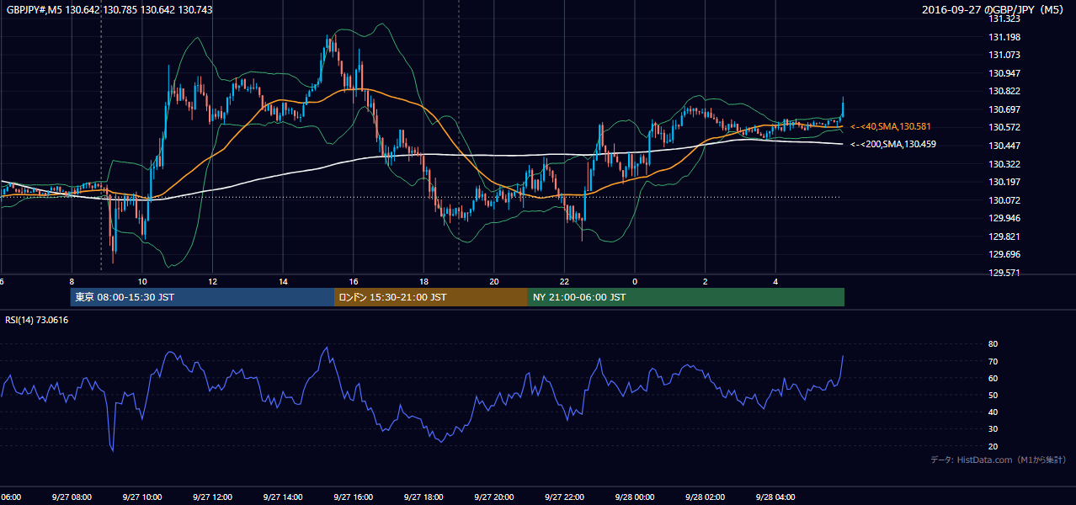Viewport: 1076px width, 505px height.
Task: Click price level 130.197 on the axis
Action: [x=1005, y=182]
